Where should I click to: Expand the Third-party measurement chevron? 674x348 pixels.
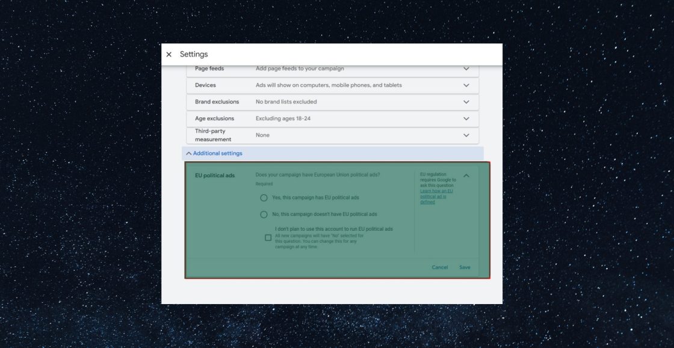[466, 135]
